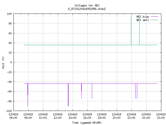Click the x-axis label 120418 16:00

click(87, 116)
